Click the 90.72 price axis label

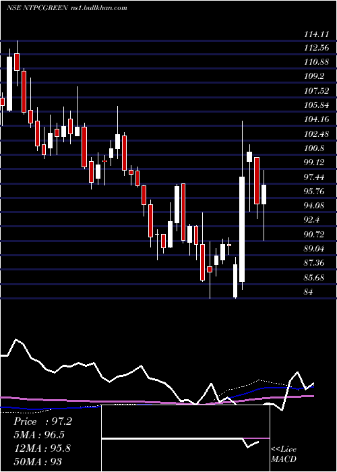pyautogui.click(x=314, y=234)
